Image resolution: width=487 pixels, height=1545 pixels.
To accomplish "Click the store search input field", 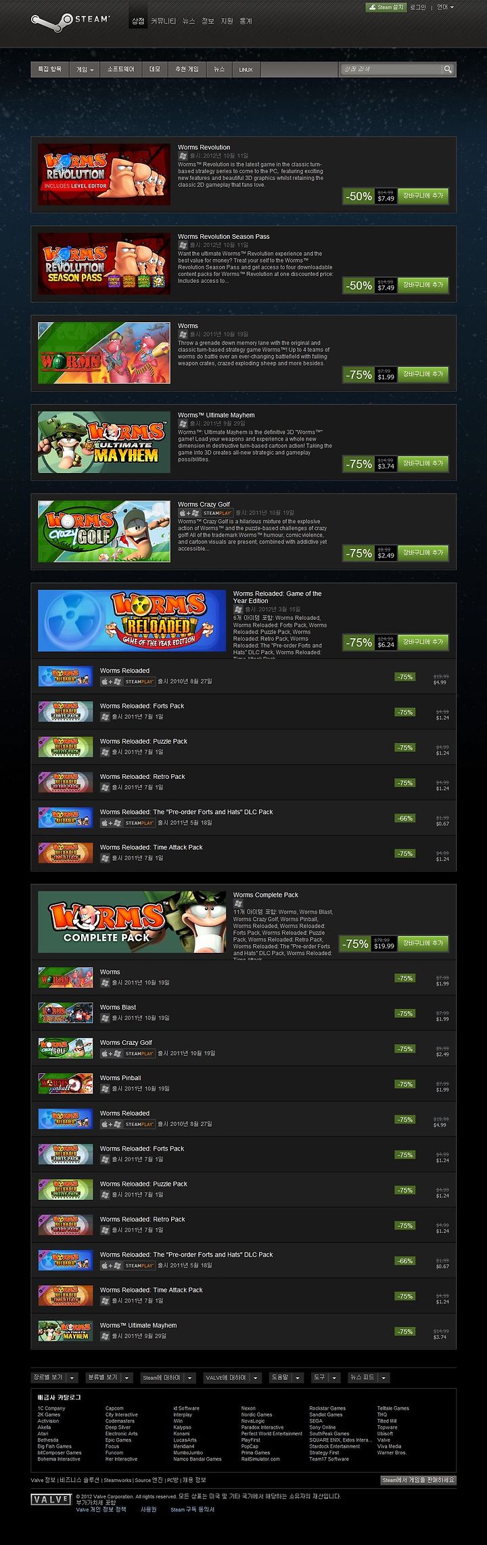I will coord(391,69).
